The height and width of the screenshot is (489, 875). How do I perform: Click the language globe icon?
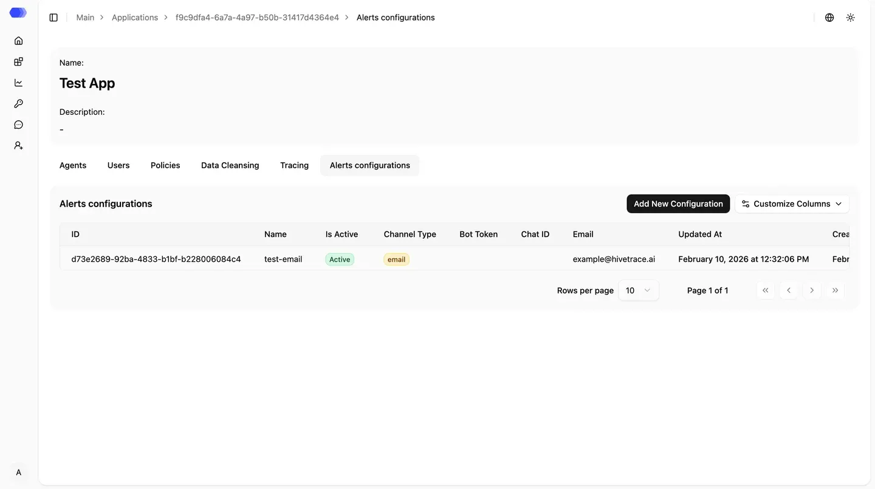tap(829, 18)
